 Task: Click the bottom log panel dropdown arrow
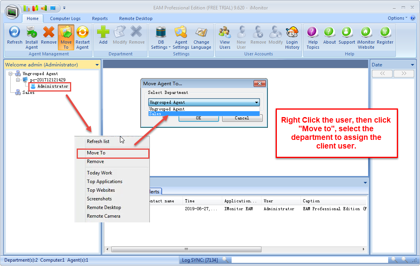pos(365,183)
